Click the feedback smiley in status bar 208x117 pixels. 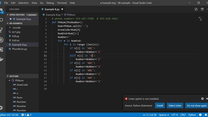(200, 115)
